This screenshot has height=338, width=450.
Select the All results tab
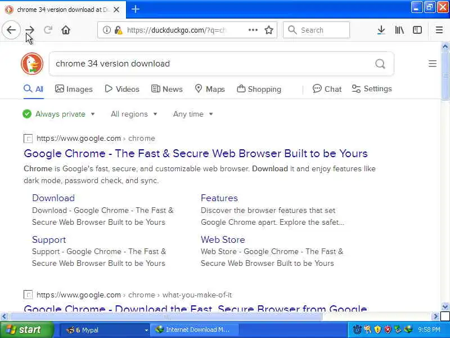click(x=34, y=89)
